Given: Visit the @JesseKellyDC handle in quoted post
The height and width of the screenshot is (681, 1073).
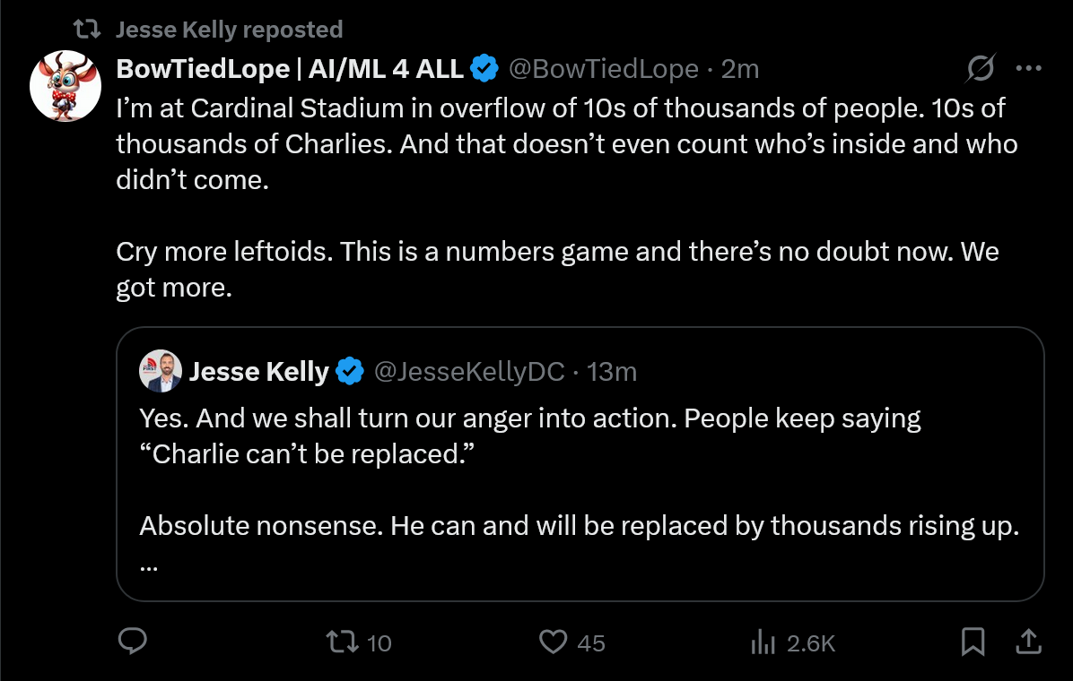Looking at the screenshot, I should tap(469, 371).
